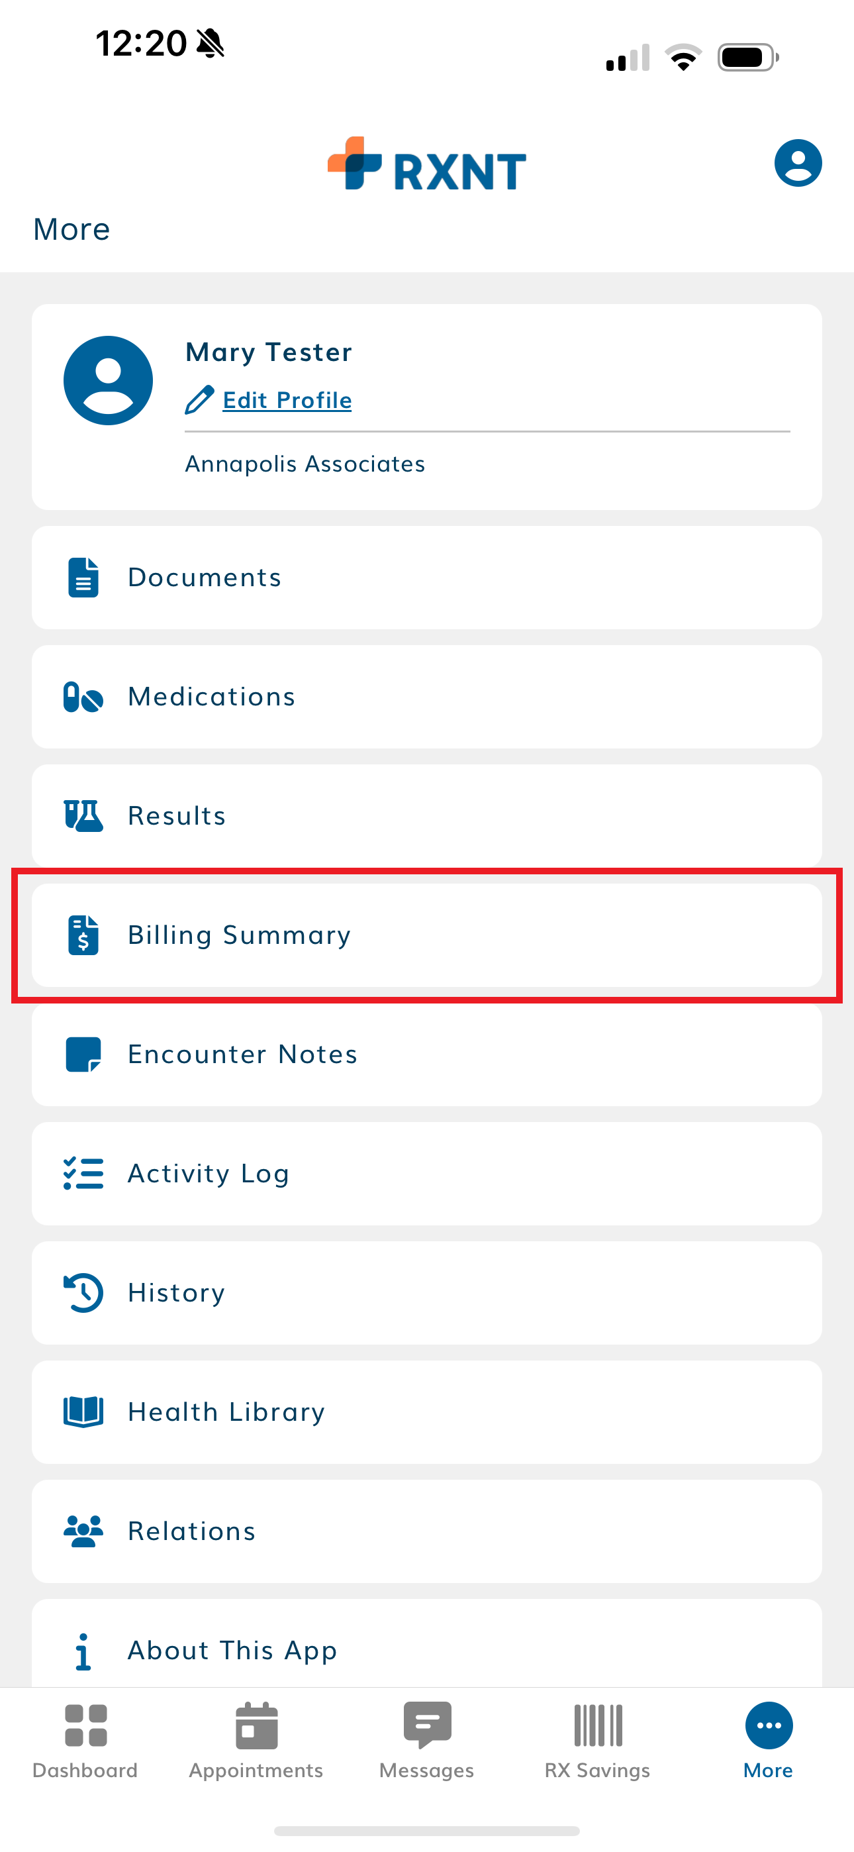The image size is (854, 1852).
Task: Tap the Documents file icon
Action: click(83, 578)
